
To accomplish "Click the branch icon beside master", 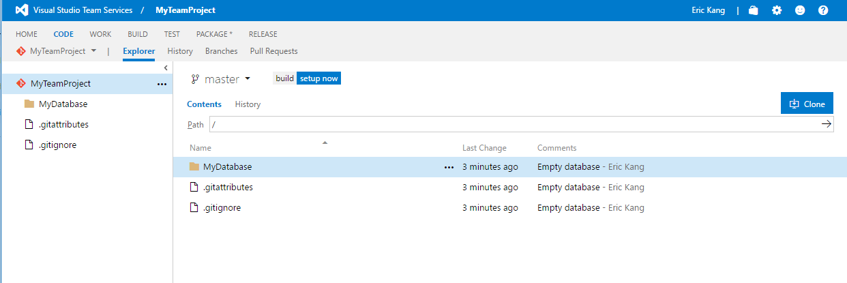I will pyautogui.click(x=195, y=79).
